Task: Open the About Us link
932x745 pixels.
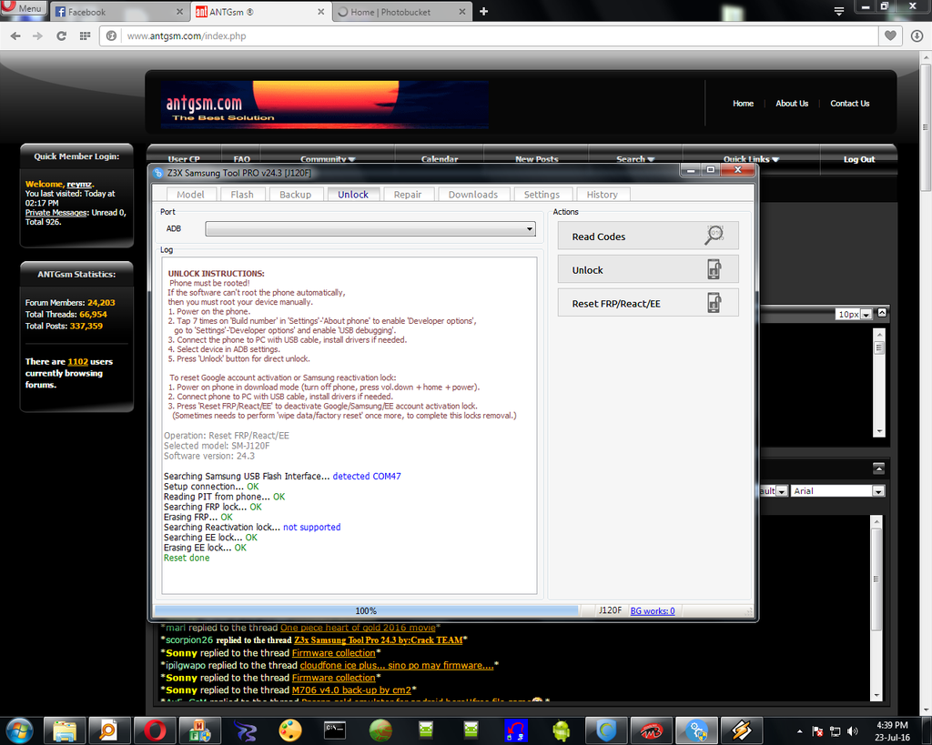Action: click(x=792, y=104)
